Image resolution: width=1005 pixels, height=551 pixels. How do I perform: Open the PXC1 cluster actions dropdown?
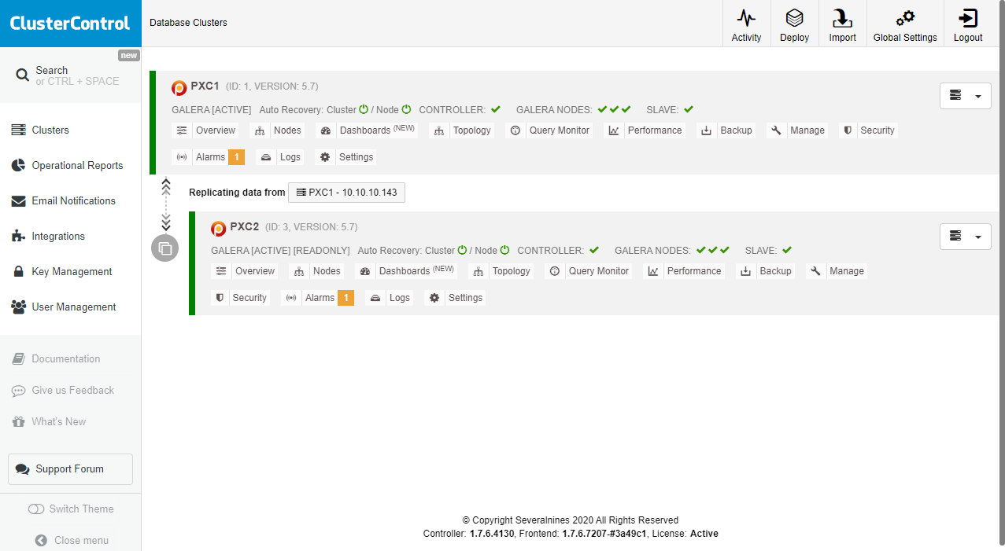tap(966, 96)
